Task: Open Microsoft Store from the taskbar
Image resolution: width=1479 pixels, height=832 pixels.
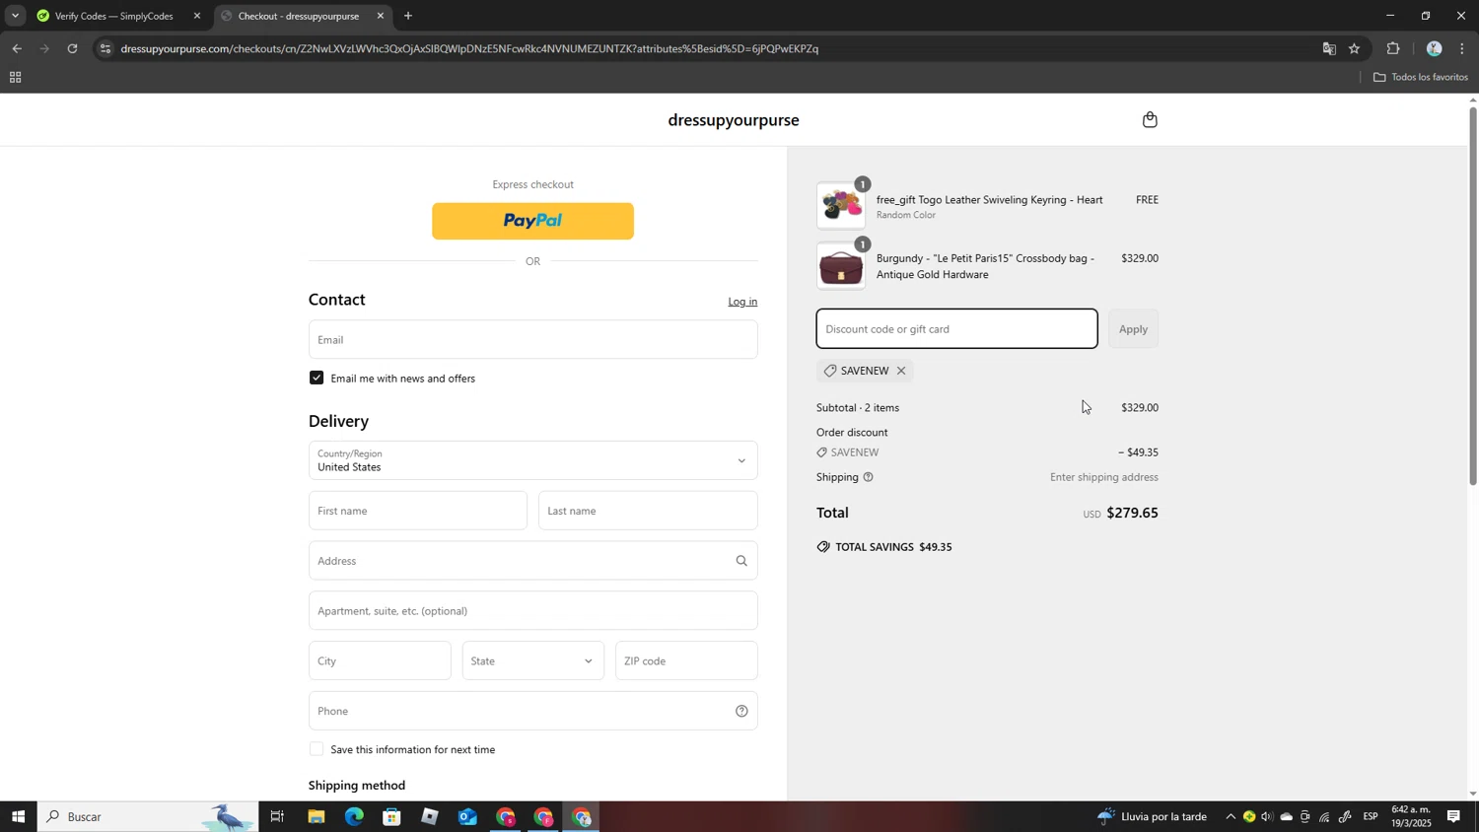Action: 391,817
